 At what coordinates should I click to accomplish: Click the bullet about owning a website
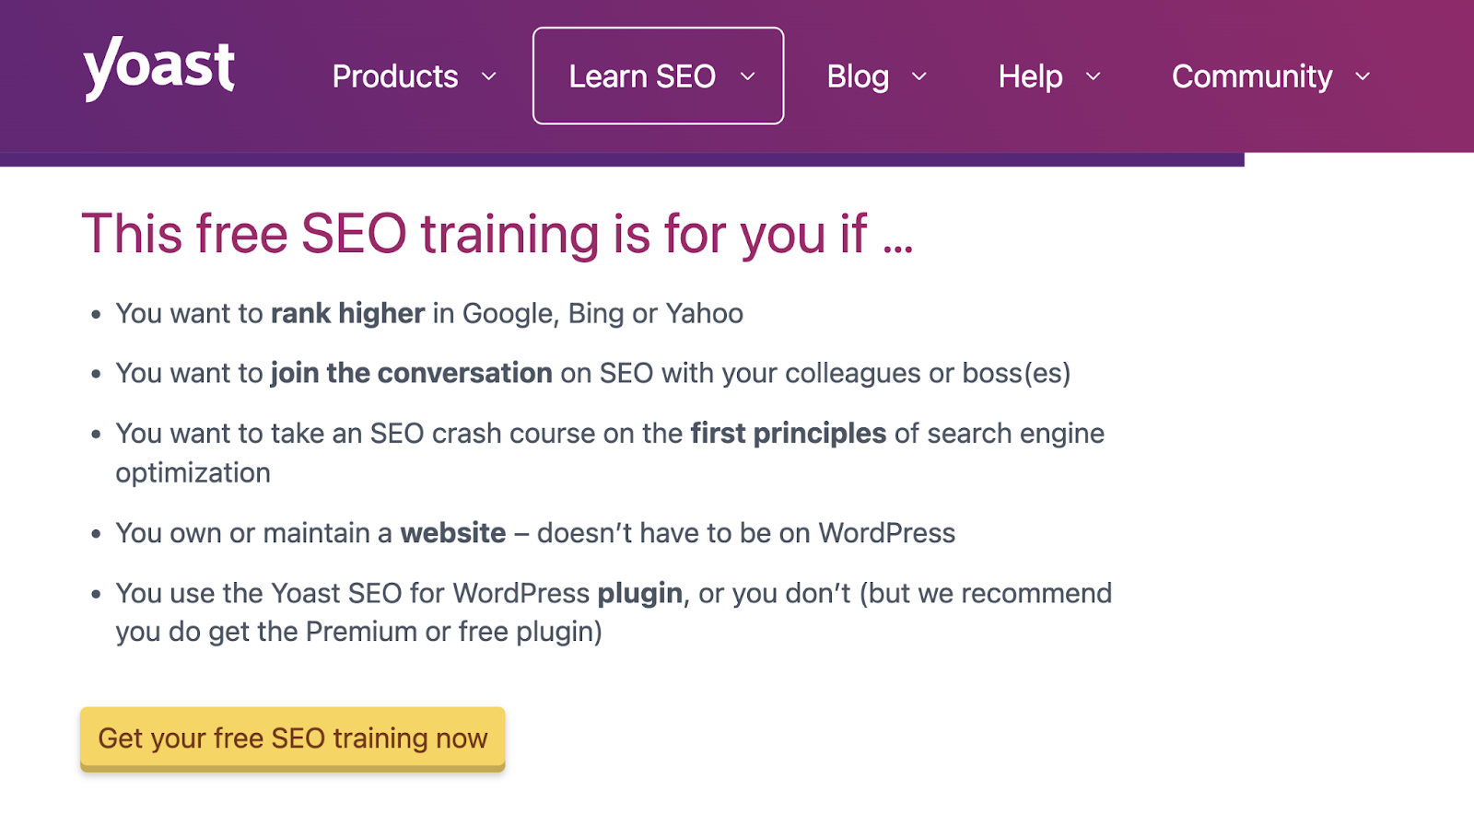(x=534, y=532)
